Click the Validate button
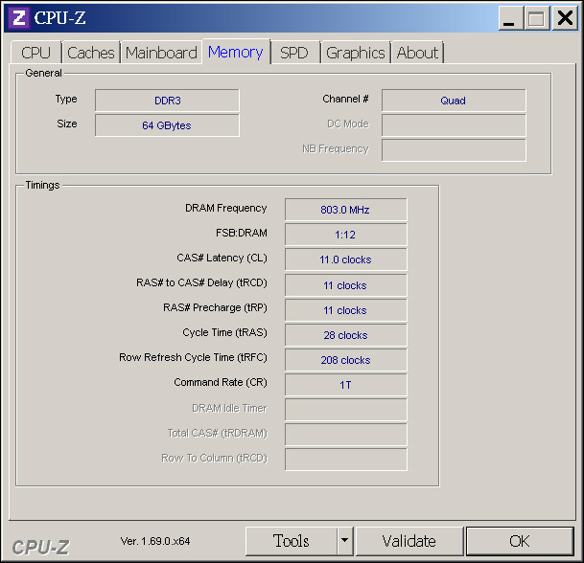The height and width of the screenshot is (563, 584). (409, 541)
